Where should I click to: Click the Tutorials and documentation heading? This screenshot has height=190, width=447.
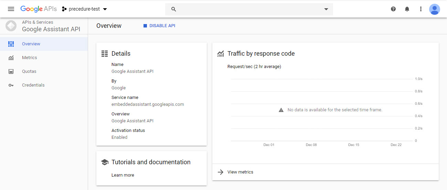coord(151,162)
